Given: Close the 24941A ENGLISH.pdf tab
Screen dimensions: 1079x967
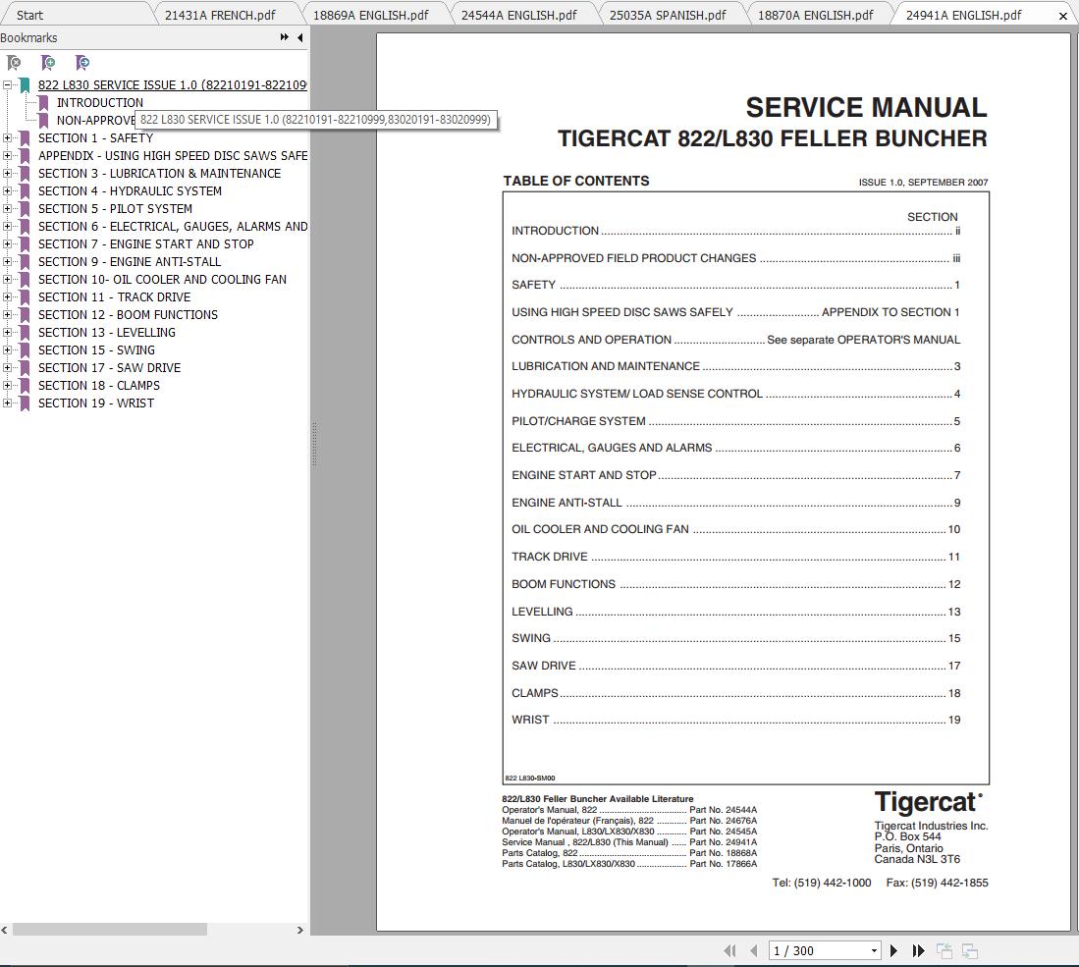Looking at the screenshot, I should (x=1063, y=16).
